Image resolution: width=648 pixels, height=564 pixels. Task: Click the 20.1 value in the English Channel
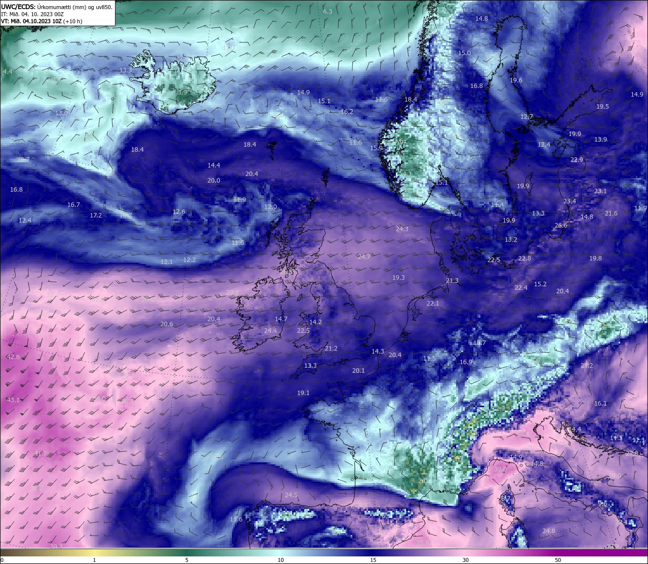pos(358,370)
